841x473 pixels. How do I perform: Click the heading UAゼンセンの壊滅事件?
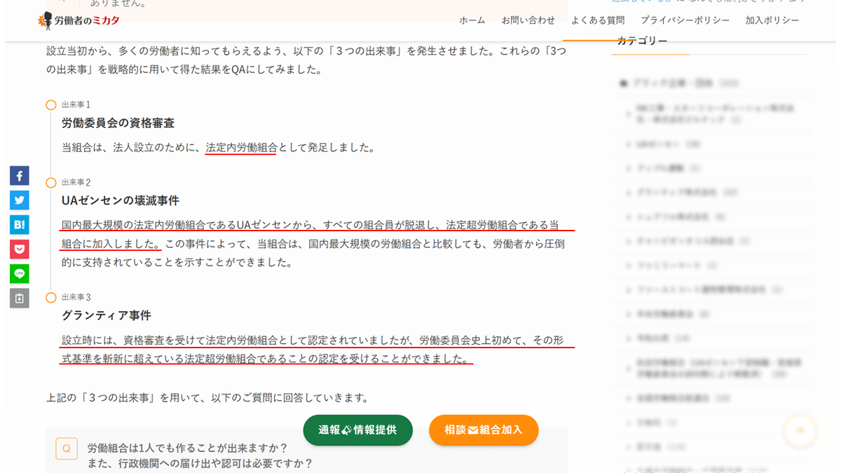(x=121, y=200)
